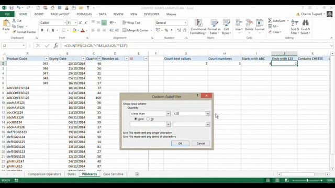Open the FILE tab
This screenshot has width=335, height=188.
pos(7,14)
